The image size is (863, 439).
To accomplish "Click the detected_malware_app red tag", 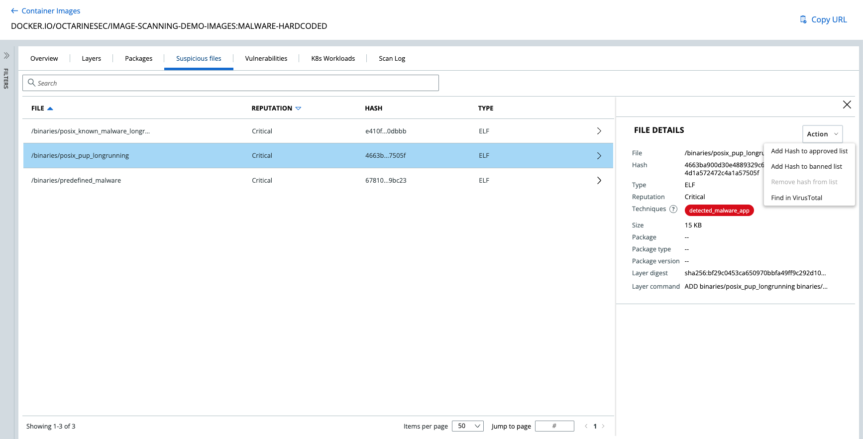I will tap(719, 211).
